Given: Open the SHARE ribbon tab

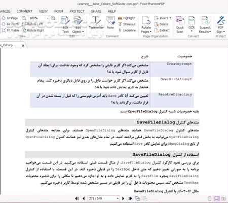Looking at the screenshot, I should [x=96, y=11].
